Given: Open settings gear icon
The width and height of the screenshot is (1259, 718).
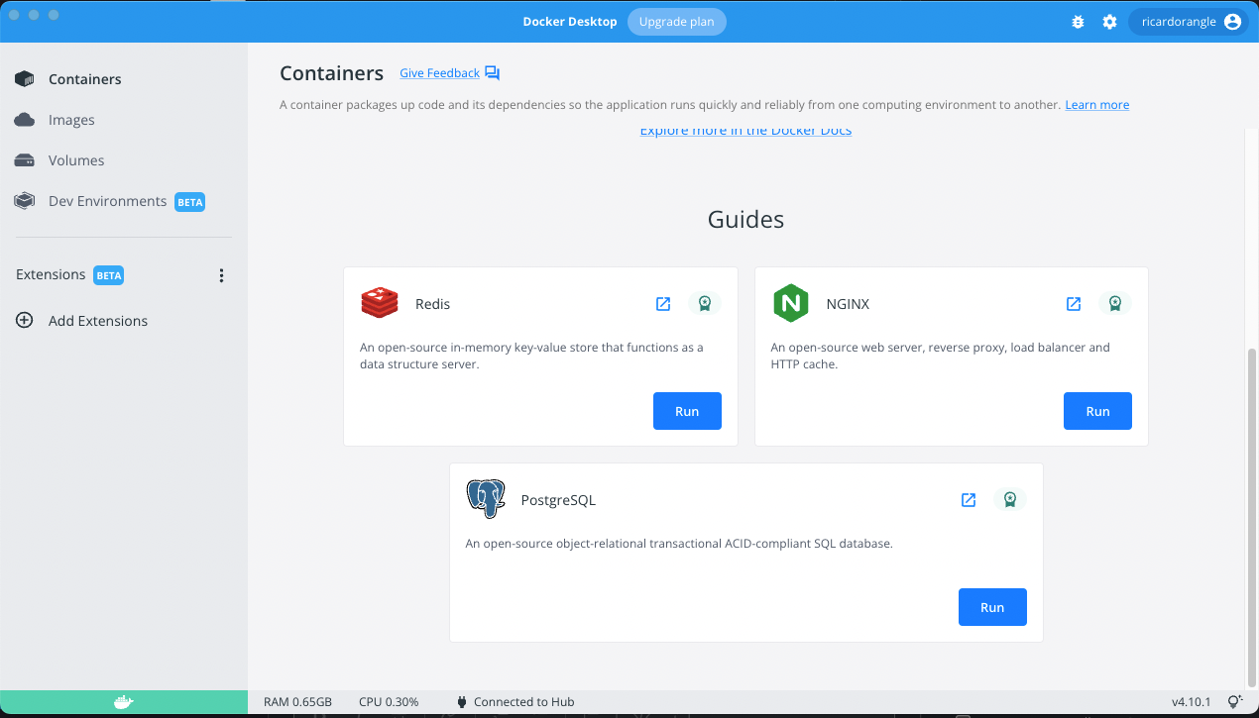Looking at the screenshot, I should click(x=1109, y=22).
